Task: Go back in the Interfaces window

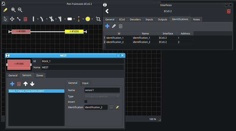Action: (x=107, y=11)
